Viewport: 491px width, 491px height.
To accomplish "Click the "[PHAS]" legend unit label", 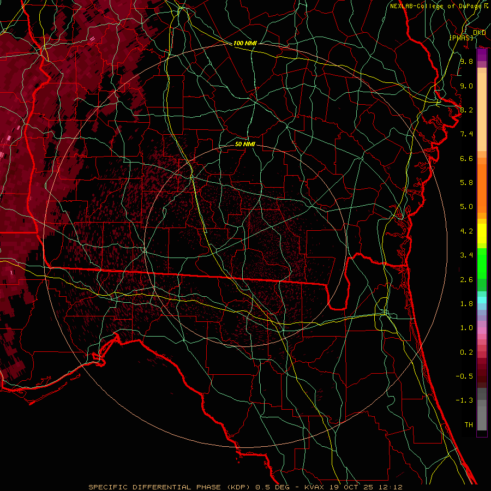I will (x=461, y=38).
